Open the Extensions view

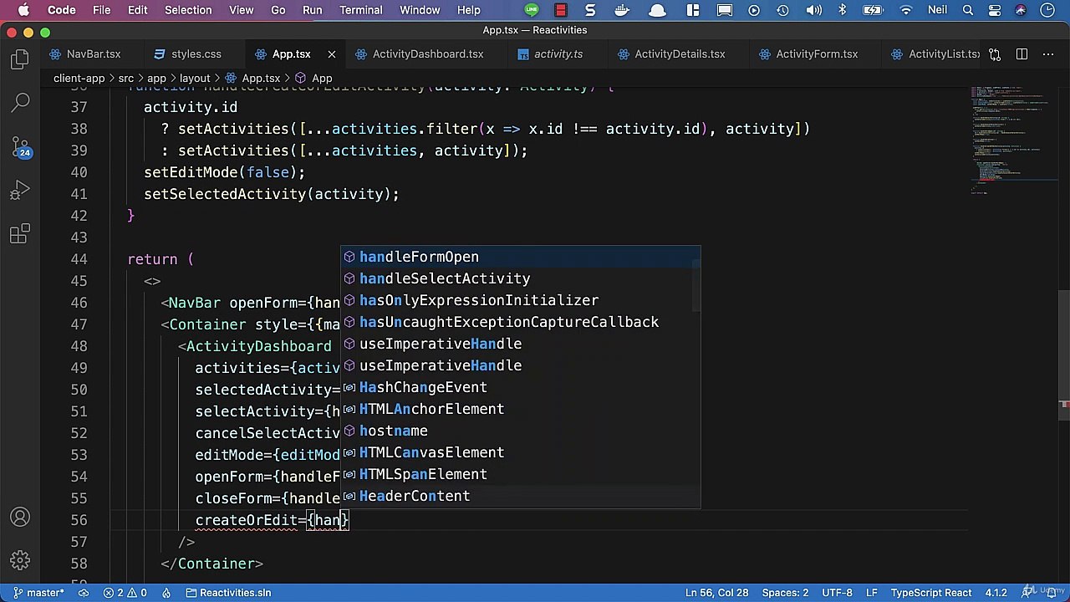pyautogui.click(x=20, y=235)
